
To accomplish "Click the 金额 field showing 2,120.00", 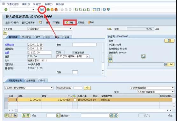I will [x=39, y=53].
